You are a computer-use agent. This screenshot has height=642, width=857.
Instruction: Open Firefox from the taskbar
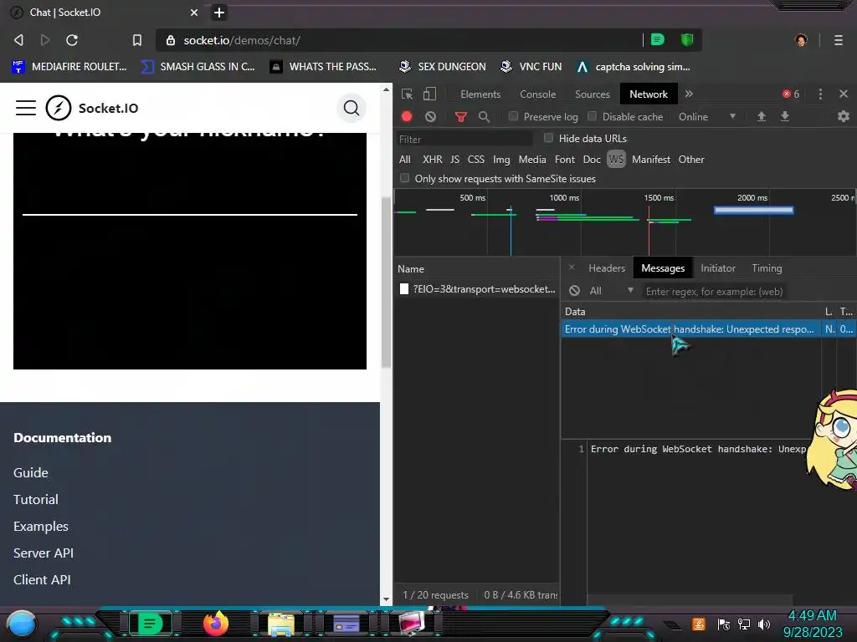point(216,624)
